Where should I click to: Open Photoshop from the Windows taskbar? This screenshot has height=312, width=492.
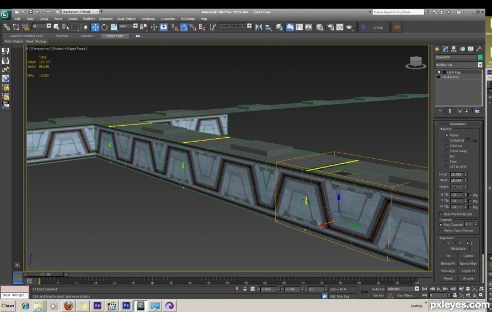coord(126,305)
